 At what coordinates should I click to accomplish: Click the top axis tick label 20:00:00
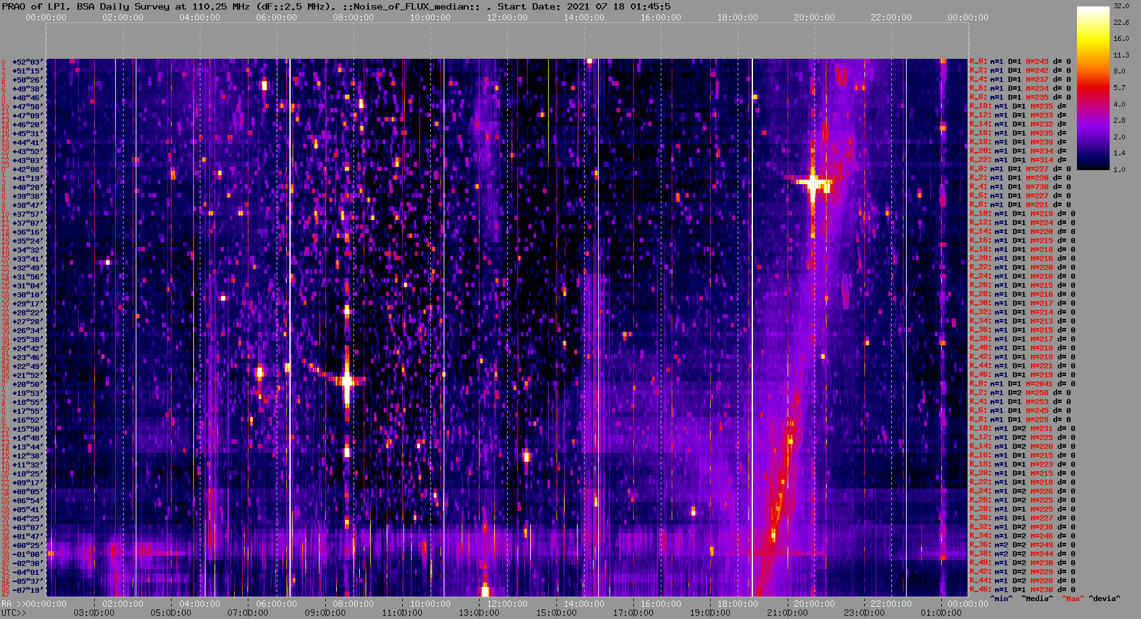pos(814,17)
